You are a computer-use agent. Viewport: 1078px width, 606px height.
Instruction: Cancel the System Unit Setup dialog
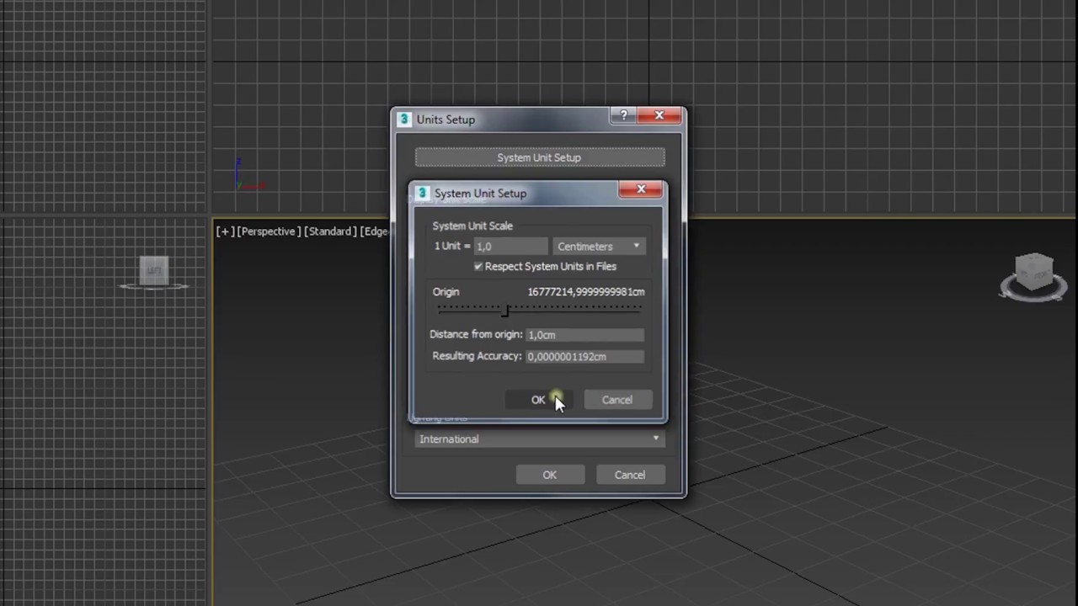pos(617,400)
